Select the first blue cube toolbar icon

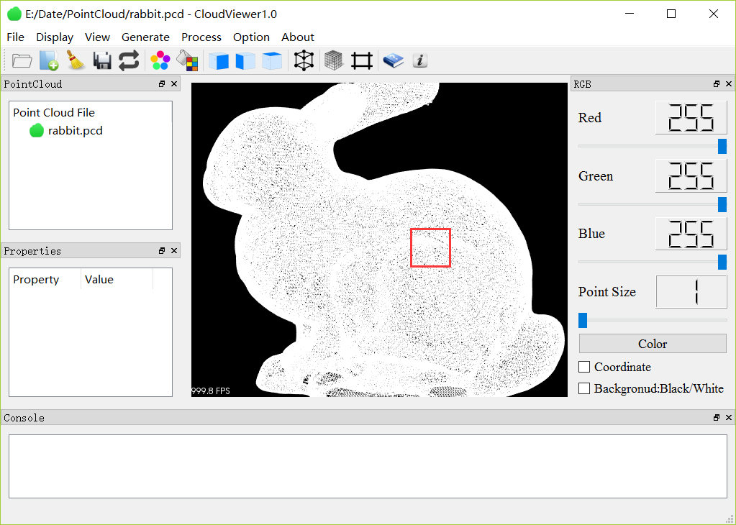click(220, 60)
